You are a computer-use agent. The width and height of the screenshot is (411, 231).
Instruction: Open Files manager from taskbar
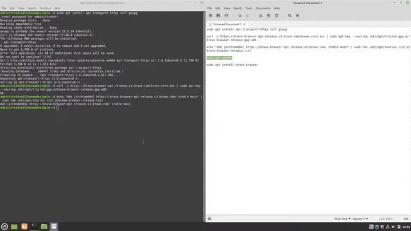click(44, 227)
